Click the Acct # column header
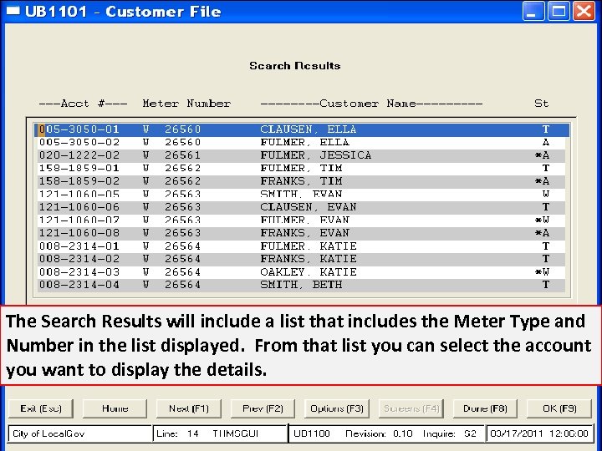 pos(83,104)
